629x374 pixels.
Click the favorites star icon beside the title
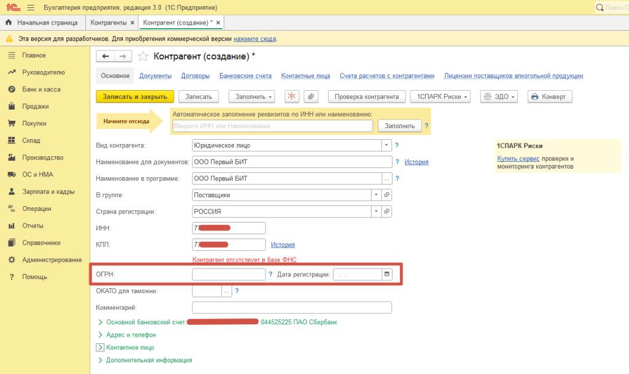pos(143,56)
